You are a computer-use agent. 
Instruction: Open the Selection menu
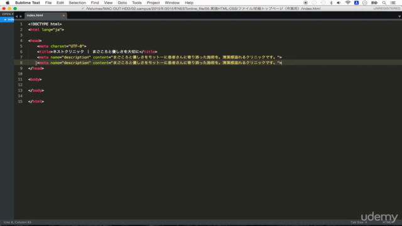[77, 3]
